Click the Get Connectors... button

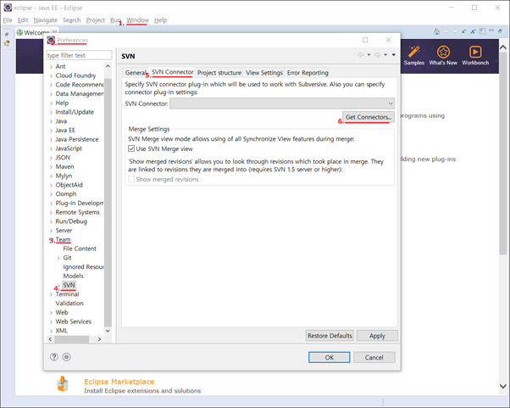coord(369,117)
